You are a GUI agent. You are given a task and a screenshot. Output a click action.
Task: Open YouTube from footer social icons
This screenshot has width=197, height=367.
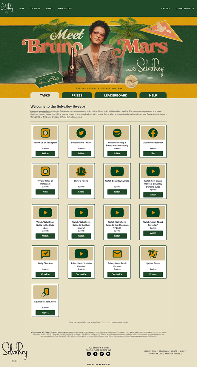(108, 354)
